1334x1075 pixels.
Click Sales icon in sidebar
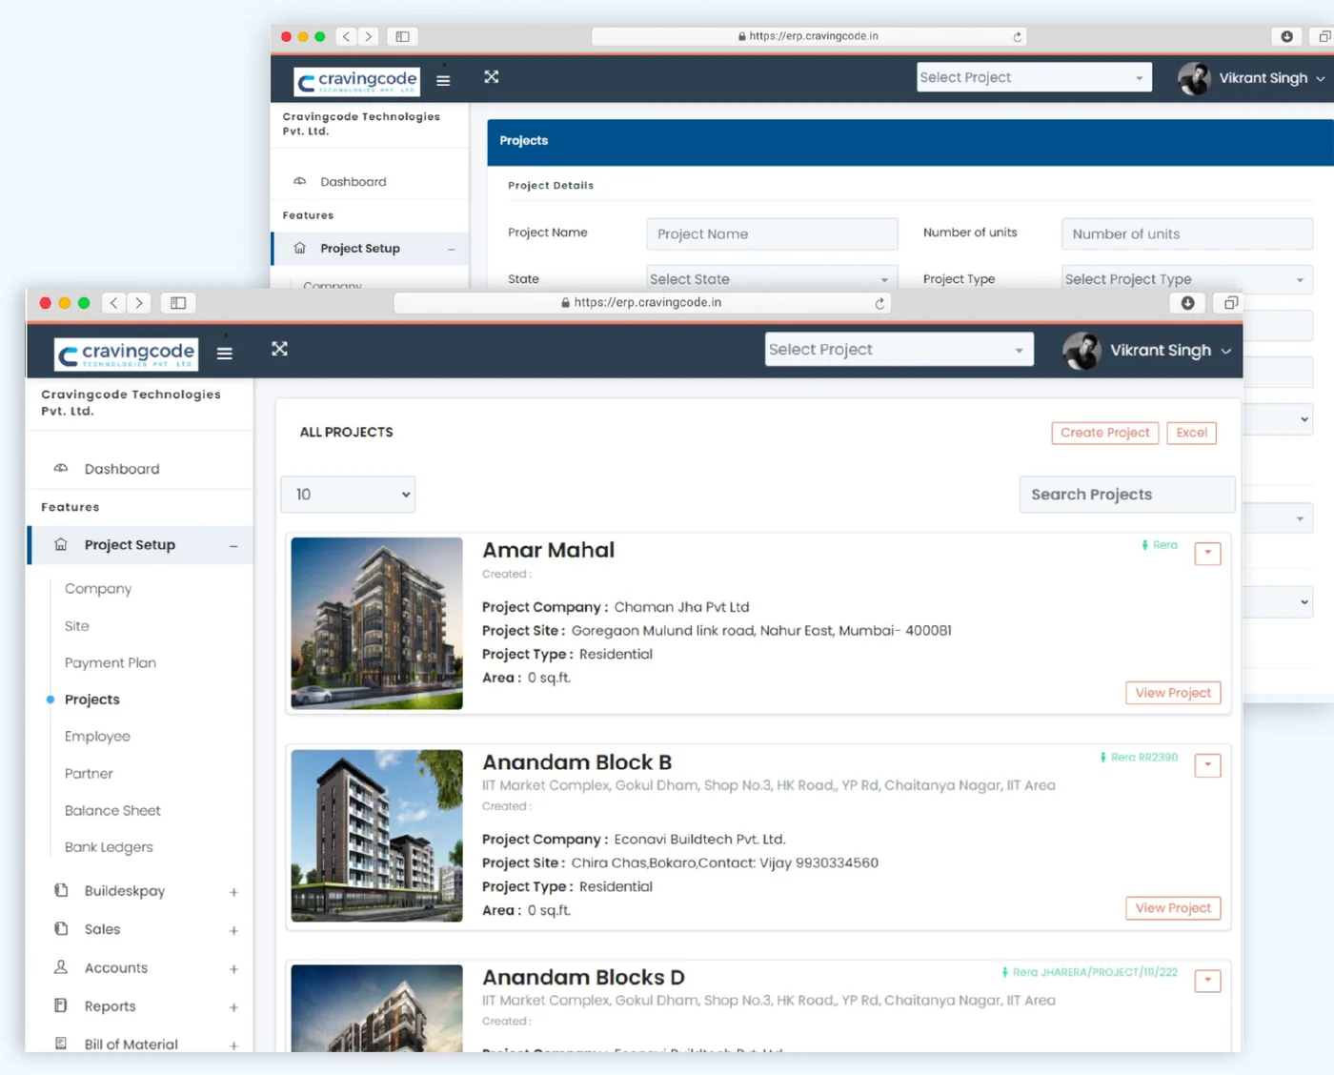[61, 928]
